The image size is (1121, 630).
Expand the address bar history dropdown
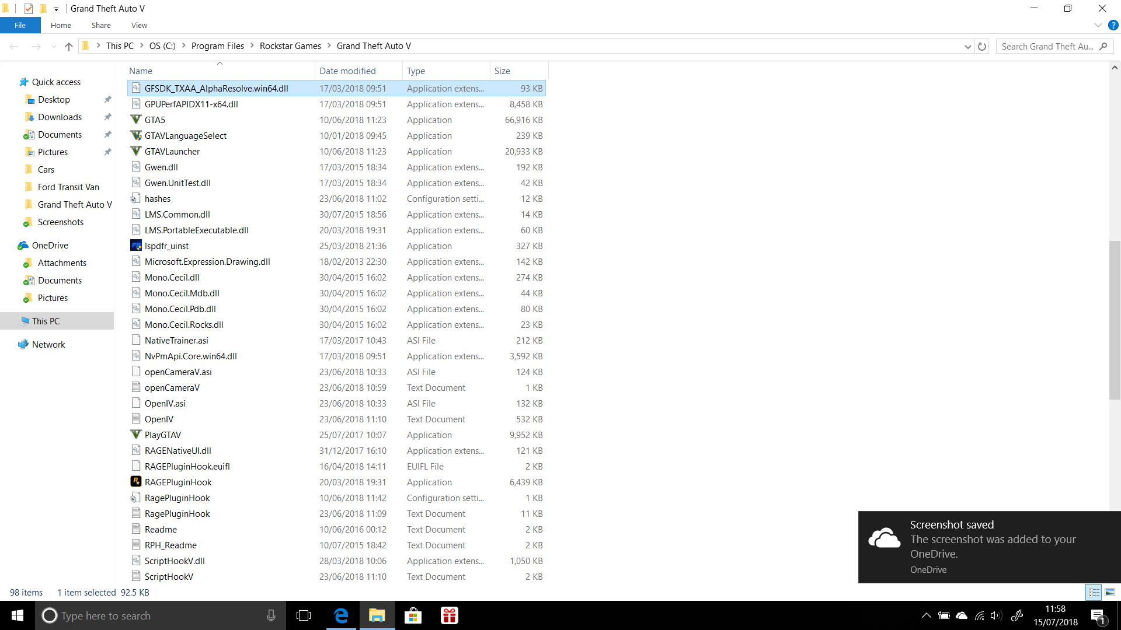click(x=967, y=46)
